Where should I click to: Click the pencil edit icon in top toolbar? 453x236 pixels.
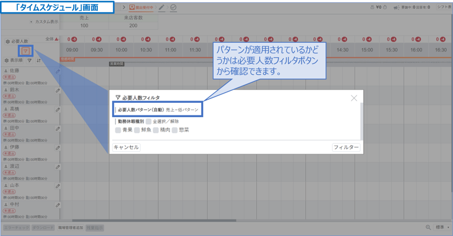tap(162, 7)
